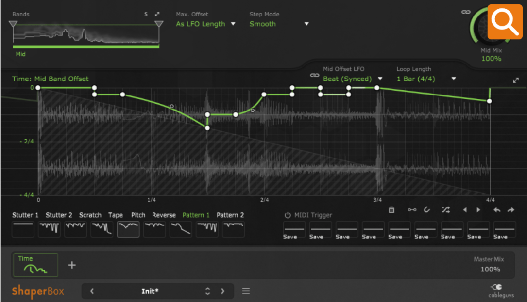Open the hamburger preset menu
Screen dimensions: 527x302
[246, 291]
